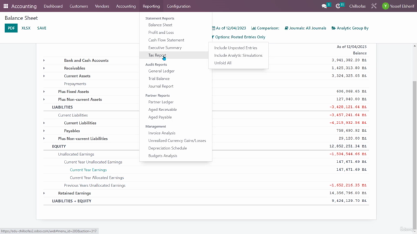Click the SAVE button

pos(42,28)
